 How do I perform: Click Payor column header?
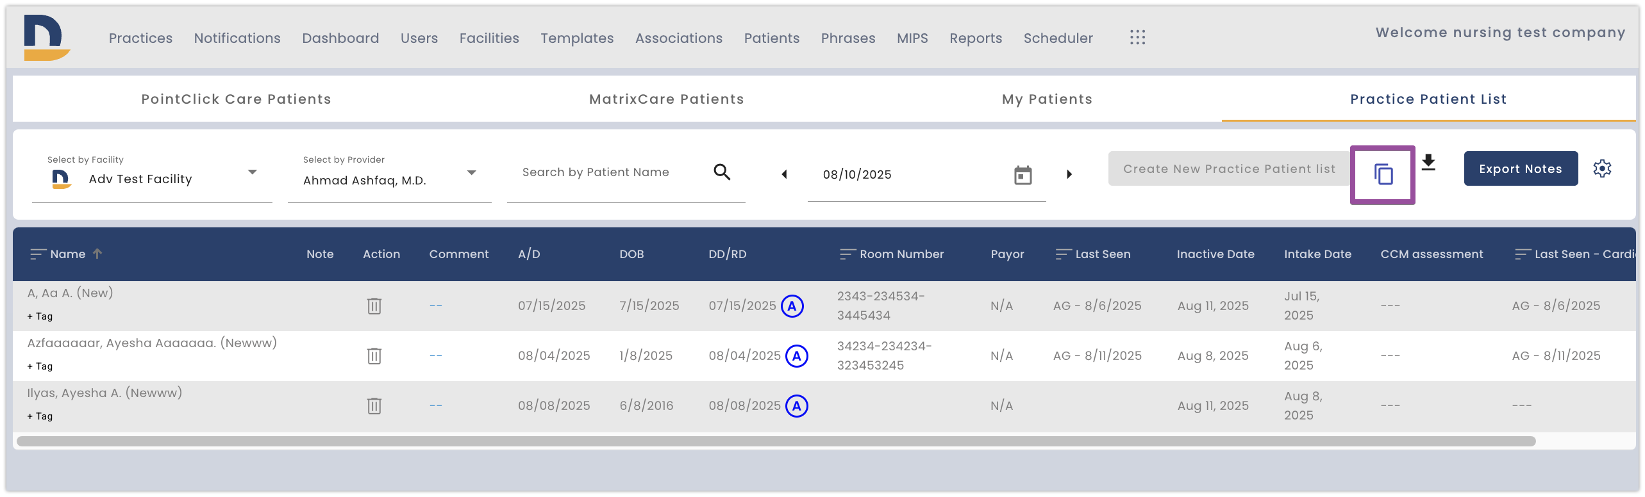(1007, 254)
